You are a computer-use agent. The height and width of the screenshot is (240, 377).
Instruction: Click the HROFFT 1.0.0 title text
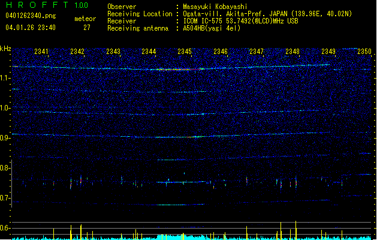[47, 5]
